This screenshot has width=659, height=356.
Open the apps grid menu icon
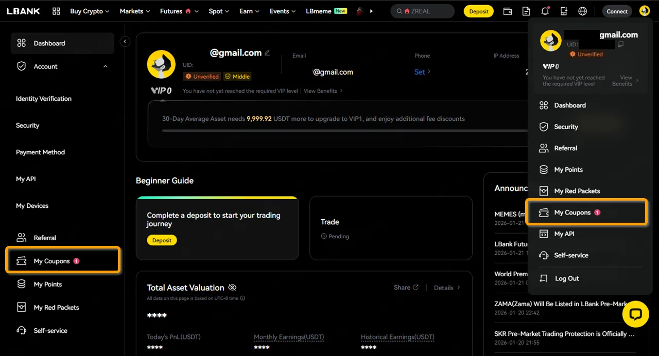(x=56, y=11)
